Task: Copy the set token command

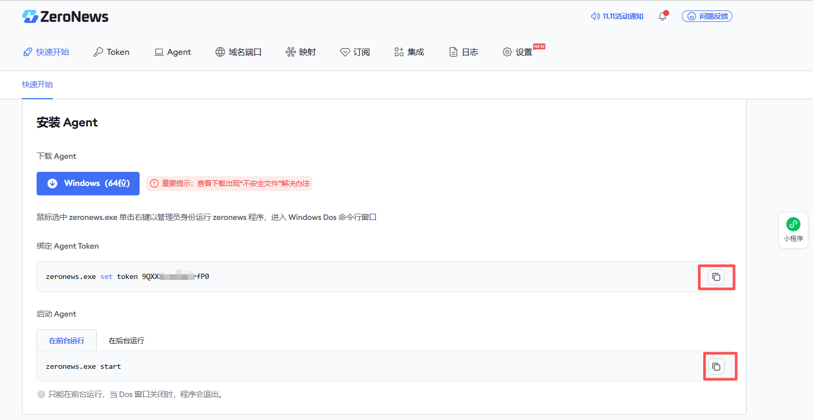Action: click(x=716, y=277)
